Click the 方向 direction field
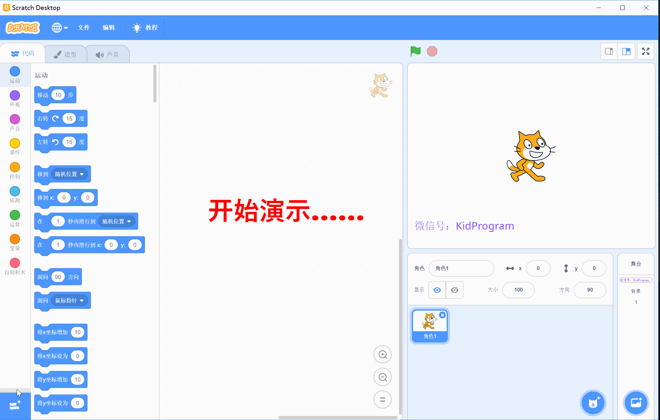The height and width of the screenshot is (420, 660). click(590, 290)
